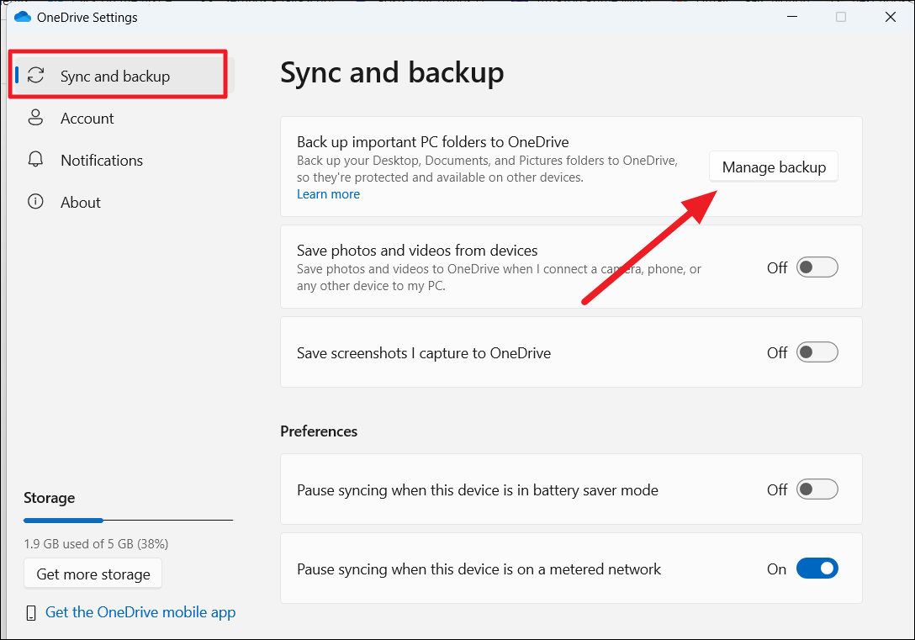Toggle pause syncing in battery saver mode
This screenshot has height=640, width=915.
tap(817, 489)
